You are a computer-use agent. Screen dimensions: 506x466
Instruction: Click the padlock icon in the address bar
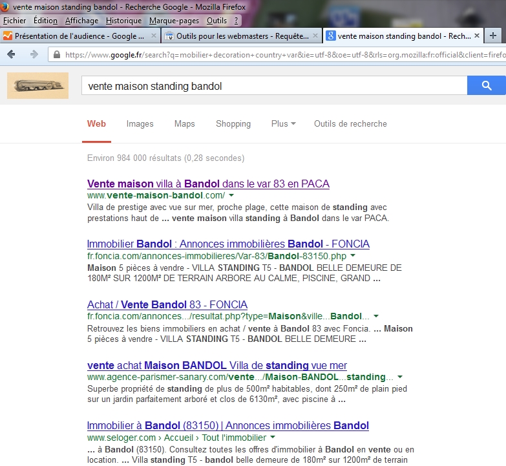pyautogui.click(x=57, y=54)
